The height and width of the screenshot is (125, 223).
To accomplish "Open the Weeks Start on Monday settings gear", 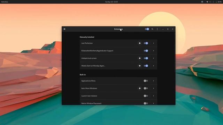I will [x=140, y=66].
